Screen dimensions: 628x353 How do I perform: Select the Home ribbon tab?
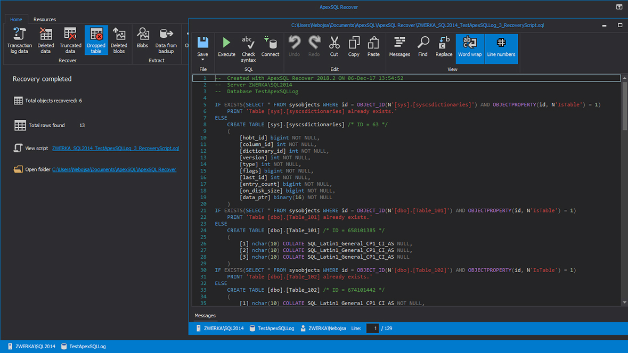coord(16,19)
